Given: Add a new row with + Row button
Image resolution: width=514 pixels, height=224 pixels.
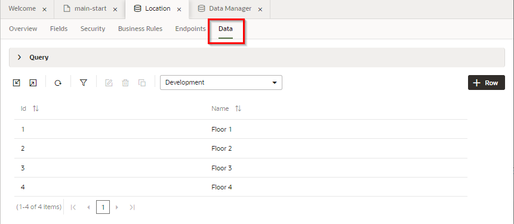Looking at the screenshot, I should coord(487,82).
